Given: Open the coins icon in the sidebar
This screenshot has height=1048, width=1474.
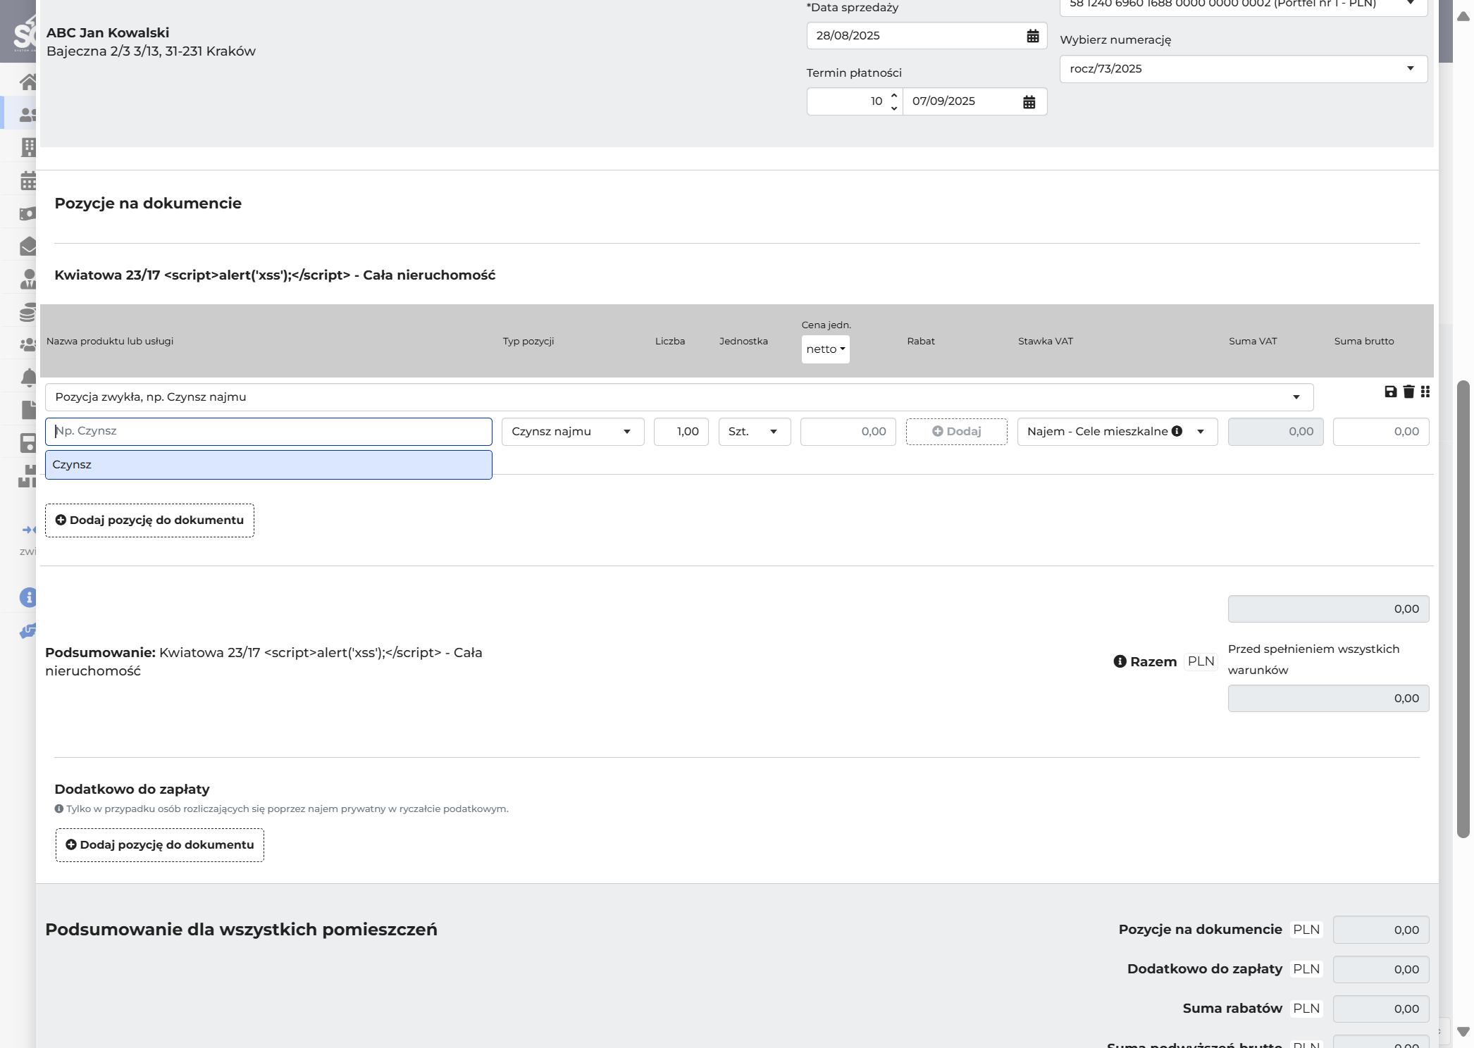Looking at the screenshot, I should [28, 312].
